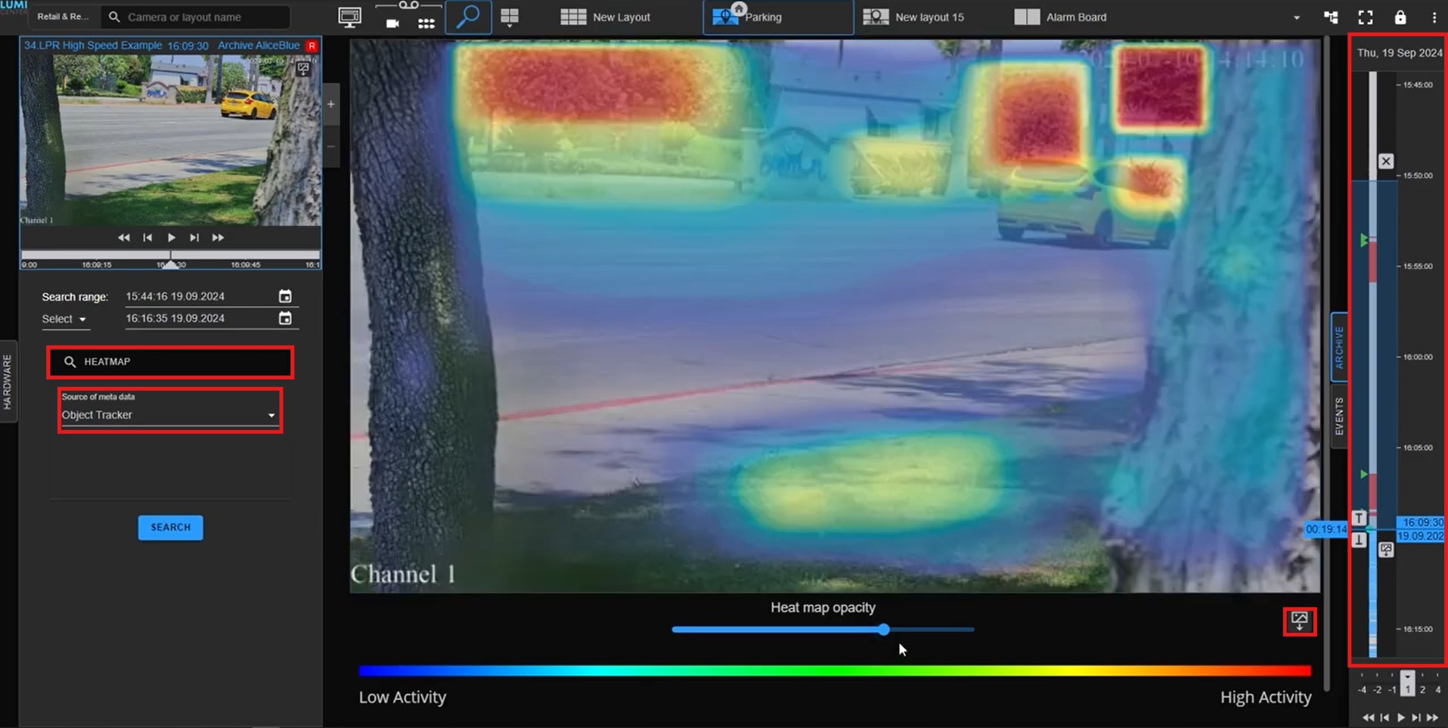Open the archive search magnifier tool
The height and width of the screenshot is (728, 1448).
pos(468,17)
